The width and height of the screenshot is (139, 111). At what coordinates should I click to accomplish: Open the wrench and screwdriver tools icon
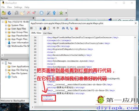click(49, 13)
